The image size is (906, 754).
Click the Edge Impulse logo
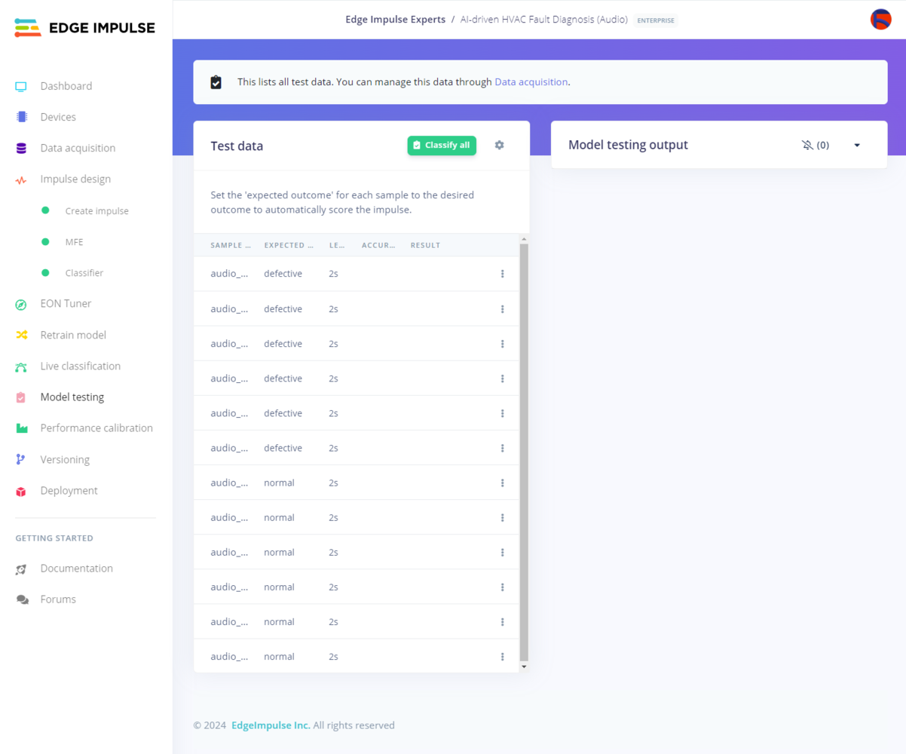click(84, 28)
